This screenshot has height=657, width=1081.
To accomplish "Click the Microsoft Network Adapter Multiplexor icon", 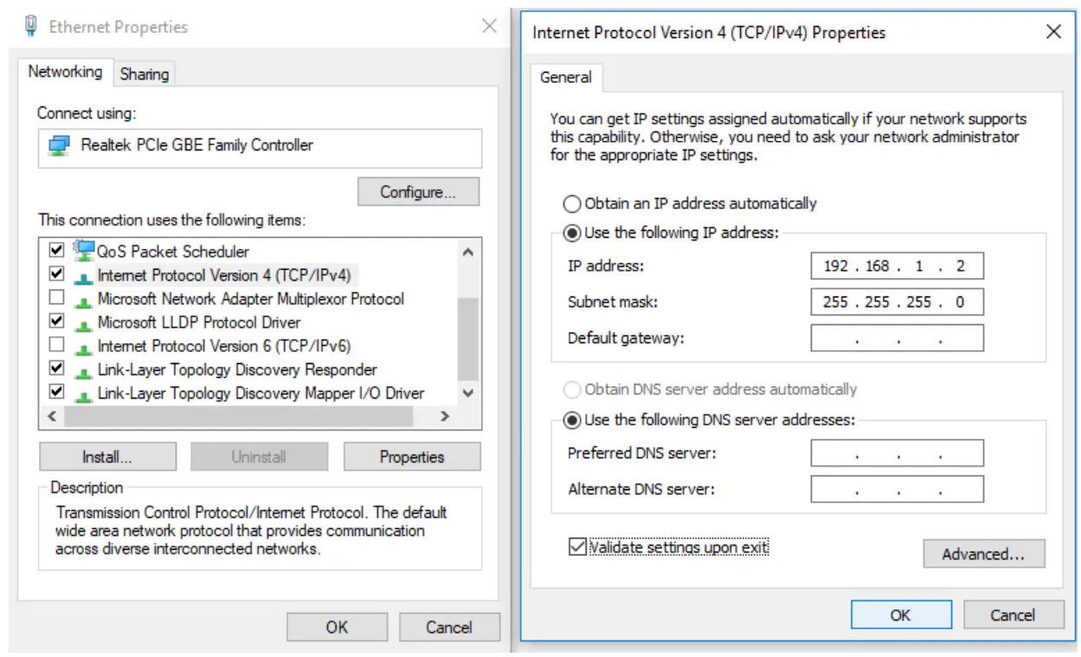I will pyautogui.click(x=84, y=300).
